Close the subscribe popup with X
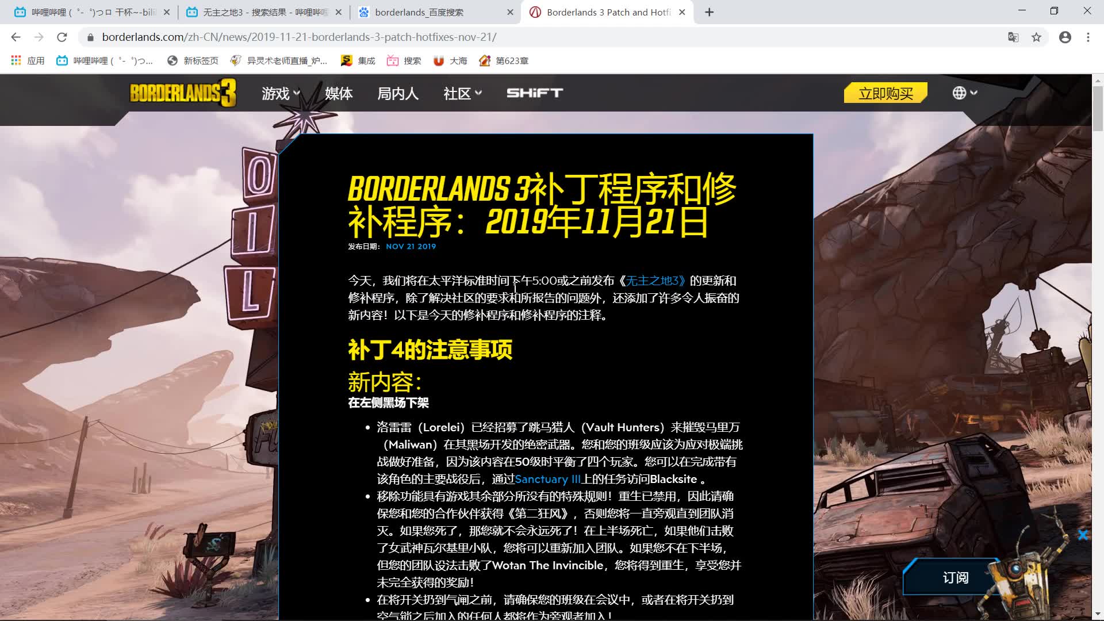 pos(1083,535)
